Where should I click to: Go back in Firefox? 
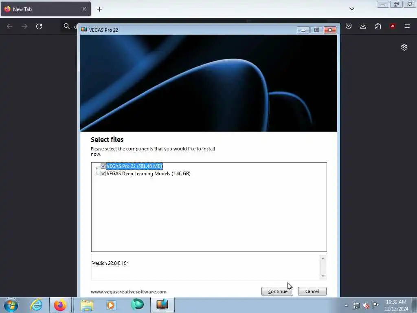(x=10, y=26)
